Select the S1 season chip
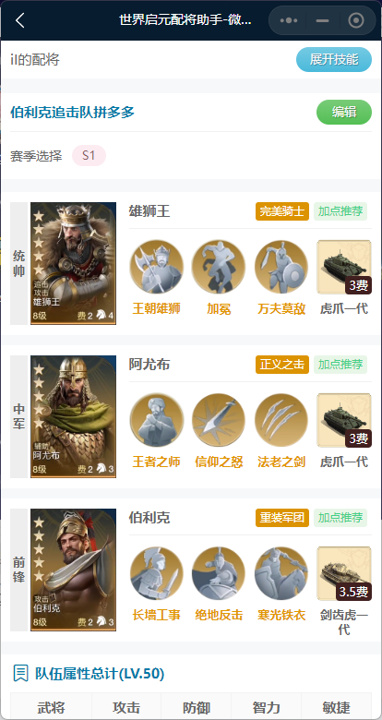The height and width of the screenshot is (720, 382). click(x=90, y=156)
